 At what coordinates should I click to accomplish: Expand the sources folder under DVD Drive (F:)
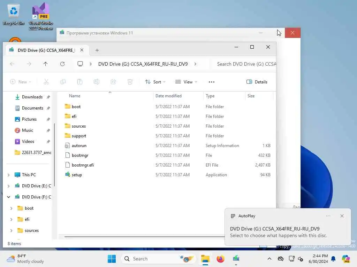12,230
